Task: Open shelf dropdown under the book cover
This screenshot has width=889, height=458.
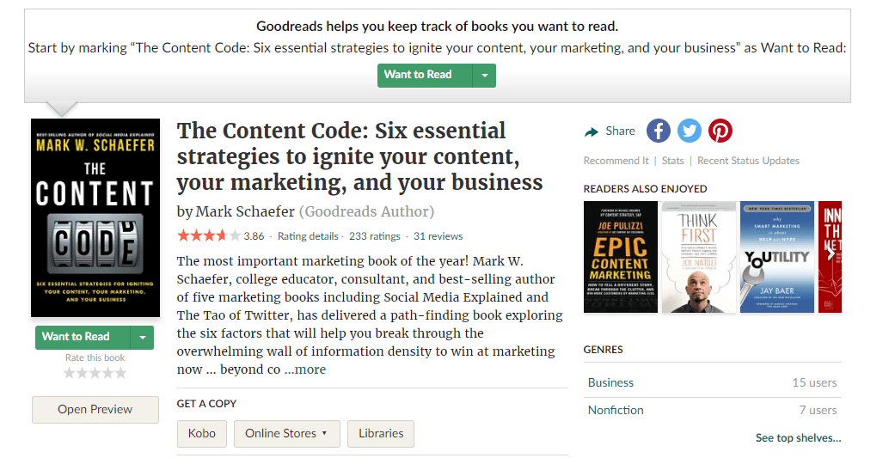Action: point(143,338)
